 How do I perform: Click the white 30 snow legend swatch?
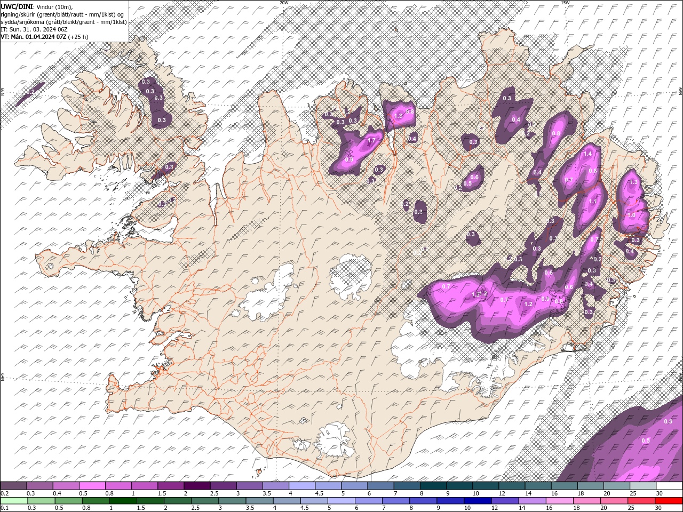[670, 486]
